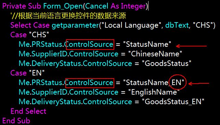Click the "StatusName" string value
Image resolution: width=220 pixels, height=125 pixels.
pos(147,44)
